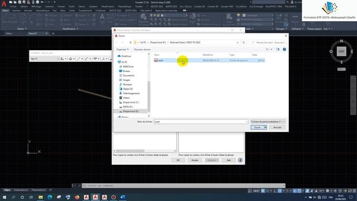Add a new layout with the plus beside Présentation2
The image size is (357, 201).
[50, 190]
